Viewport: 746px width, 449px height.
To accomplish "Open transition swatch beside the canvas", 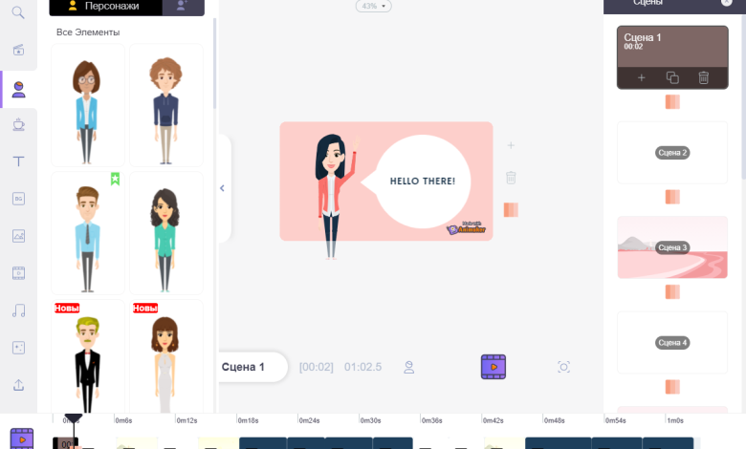I will pyautogui.click(x=511, y=209).
